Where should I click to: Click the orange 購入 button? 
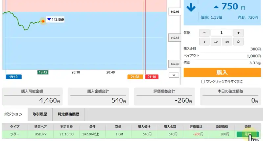(x=222, y=72)
